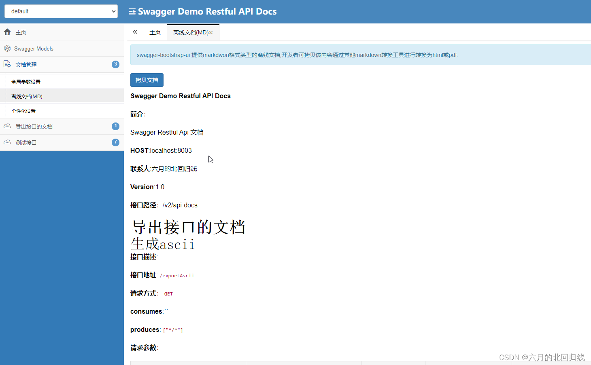Viewport: 591px width, 365px height.
Task: Click the swagger logo icon before the header title
Action: point(132,11)
